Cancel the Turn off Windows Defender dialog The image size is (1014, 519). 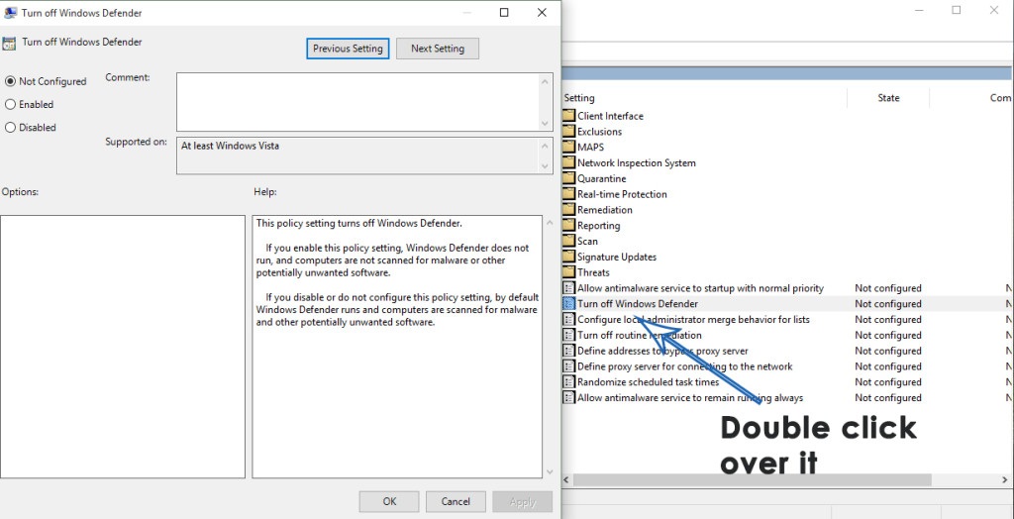pos(456,501)
